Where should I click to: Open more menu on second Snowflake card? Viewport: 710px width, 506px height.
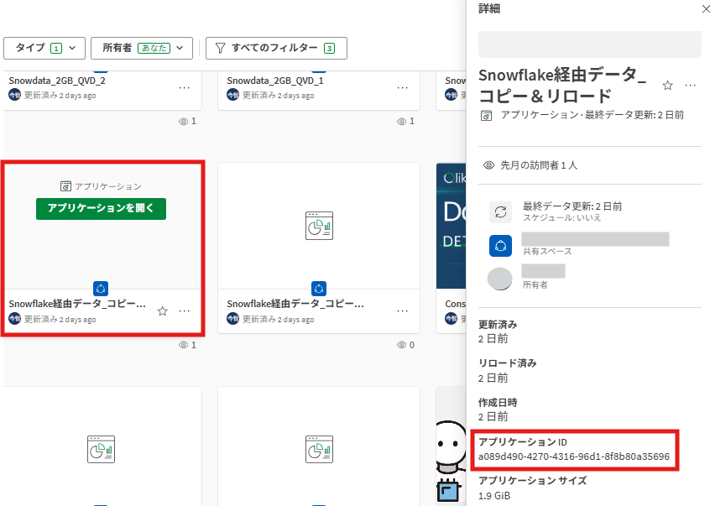tap(403, 311)
